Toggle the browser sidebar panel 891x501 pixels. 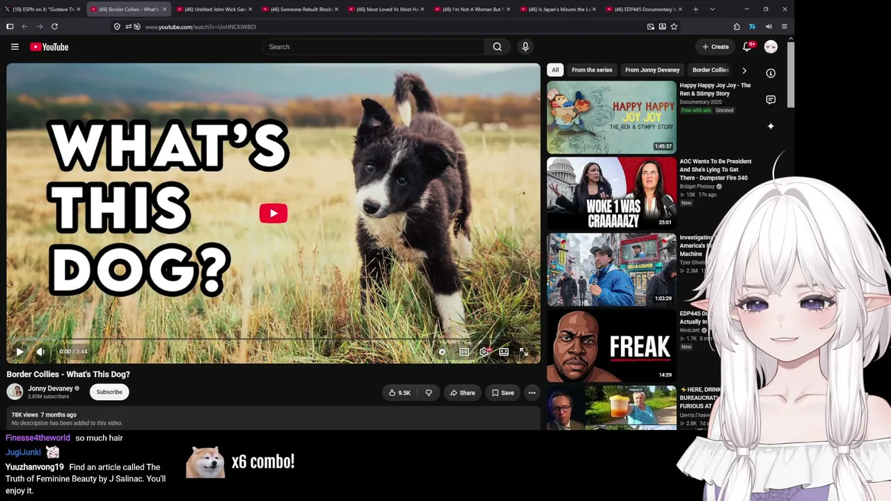tap(10, 26)
